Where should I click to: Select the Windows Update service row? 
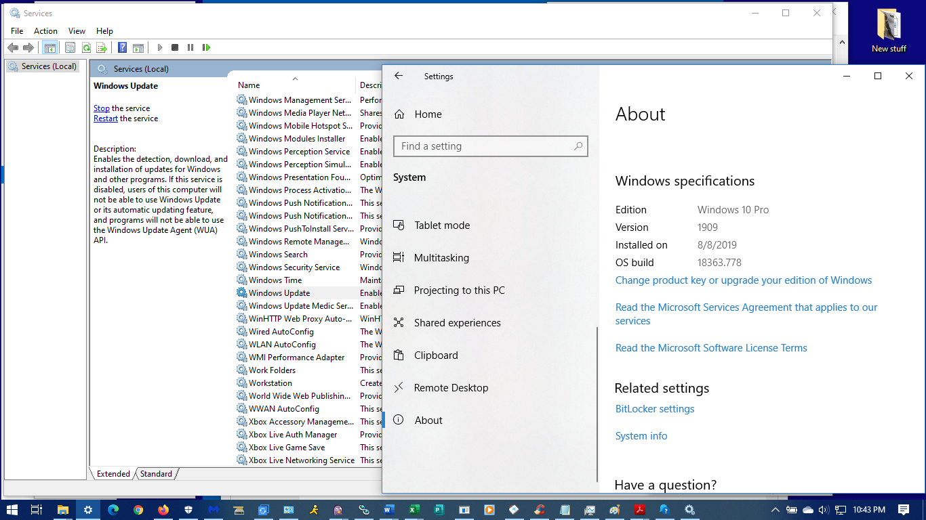308,293
